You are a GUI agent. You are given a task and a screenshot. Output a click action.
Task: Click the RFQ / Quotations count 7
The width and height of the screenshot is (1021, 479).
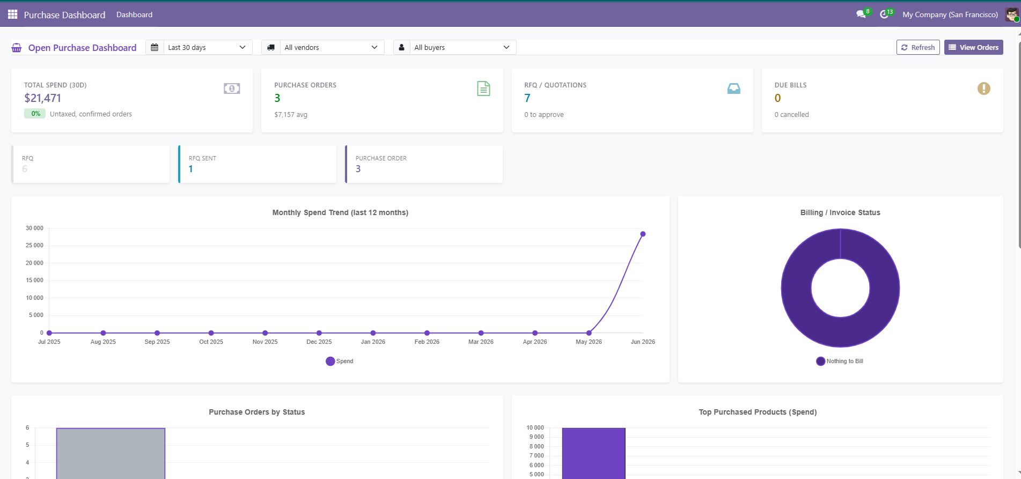(x=527, y=98)
